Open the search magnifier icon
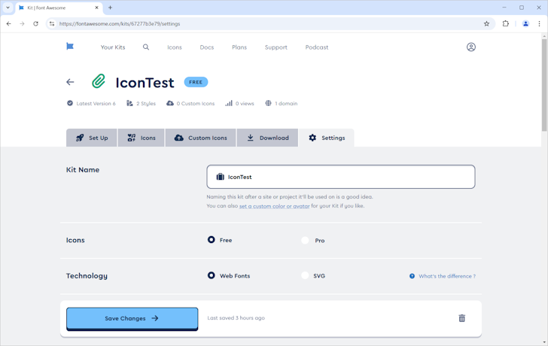Screen dimensions: 548x346 (x=146, y=47)
